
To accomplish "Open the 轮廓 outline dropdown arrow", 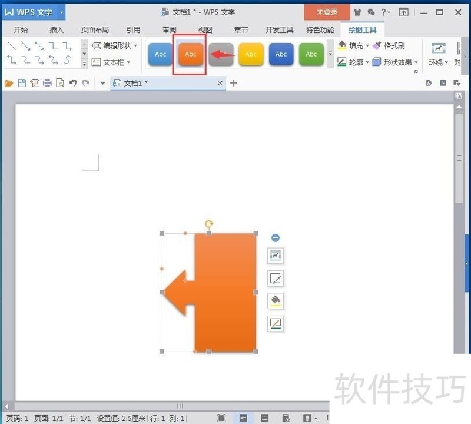I will (x=367, y=62).
